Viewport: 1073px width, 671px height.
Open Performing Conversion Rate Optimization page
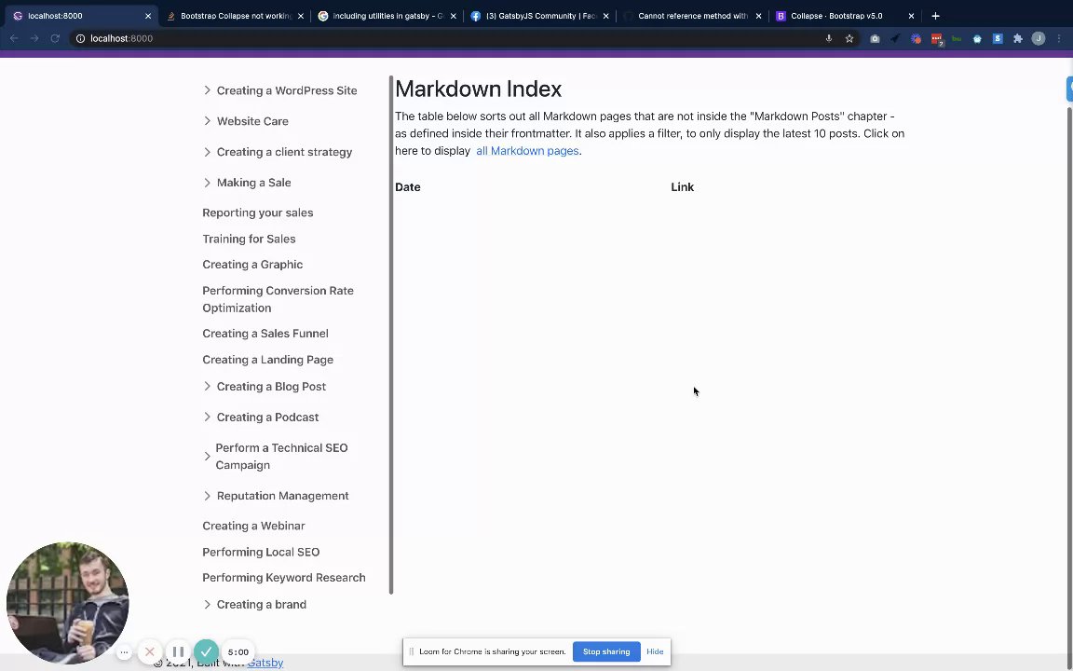[x=278, y=299]
